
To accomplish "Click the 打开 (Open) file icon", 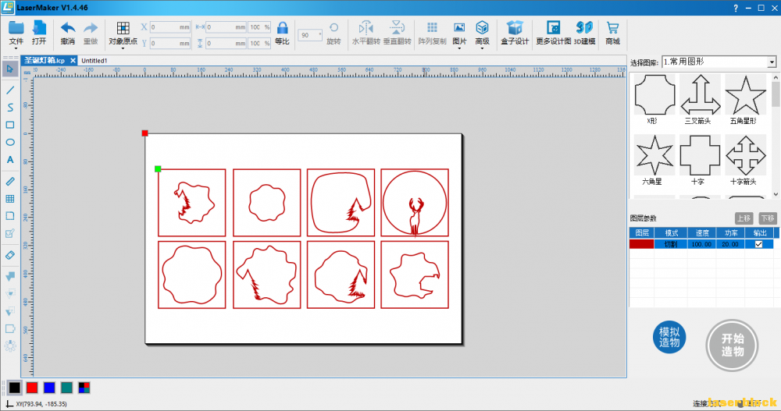I will click(39, 28).
